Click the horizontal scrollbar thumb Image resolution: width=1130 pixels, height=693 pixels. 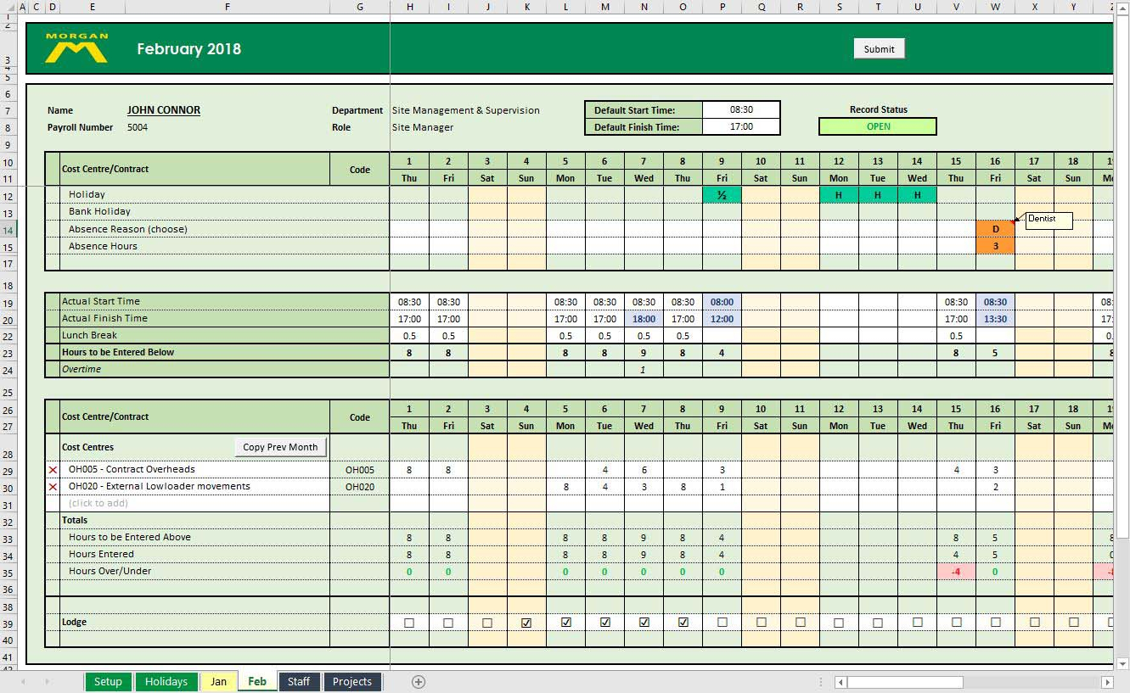[x=905, y=682]
